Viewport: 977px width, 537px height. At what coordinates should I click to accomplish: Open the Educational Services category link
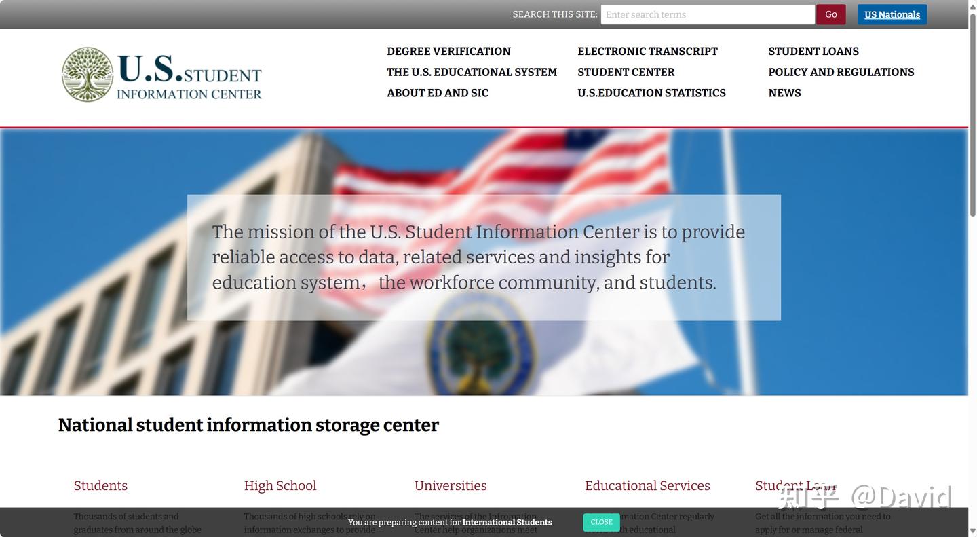pyautogui.click(x=647, y=485)
